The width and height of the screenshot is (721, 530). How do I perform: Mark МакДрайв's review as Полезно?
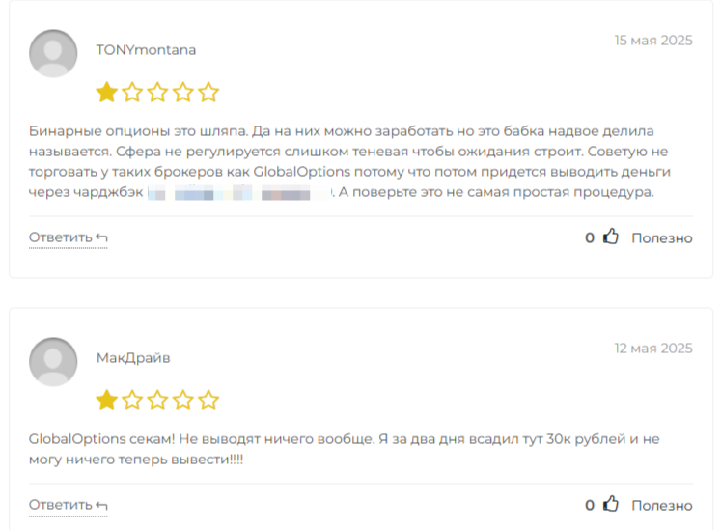[662, 505]
